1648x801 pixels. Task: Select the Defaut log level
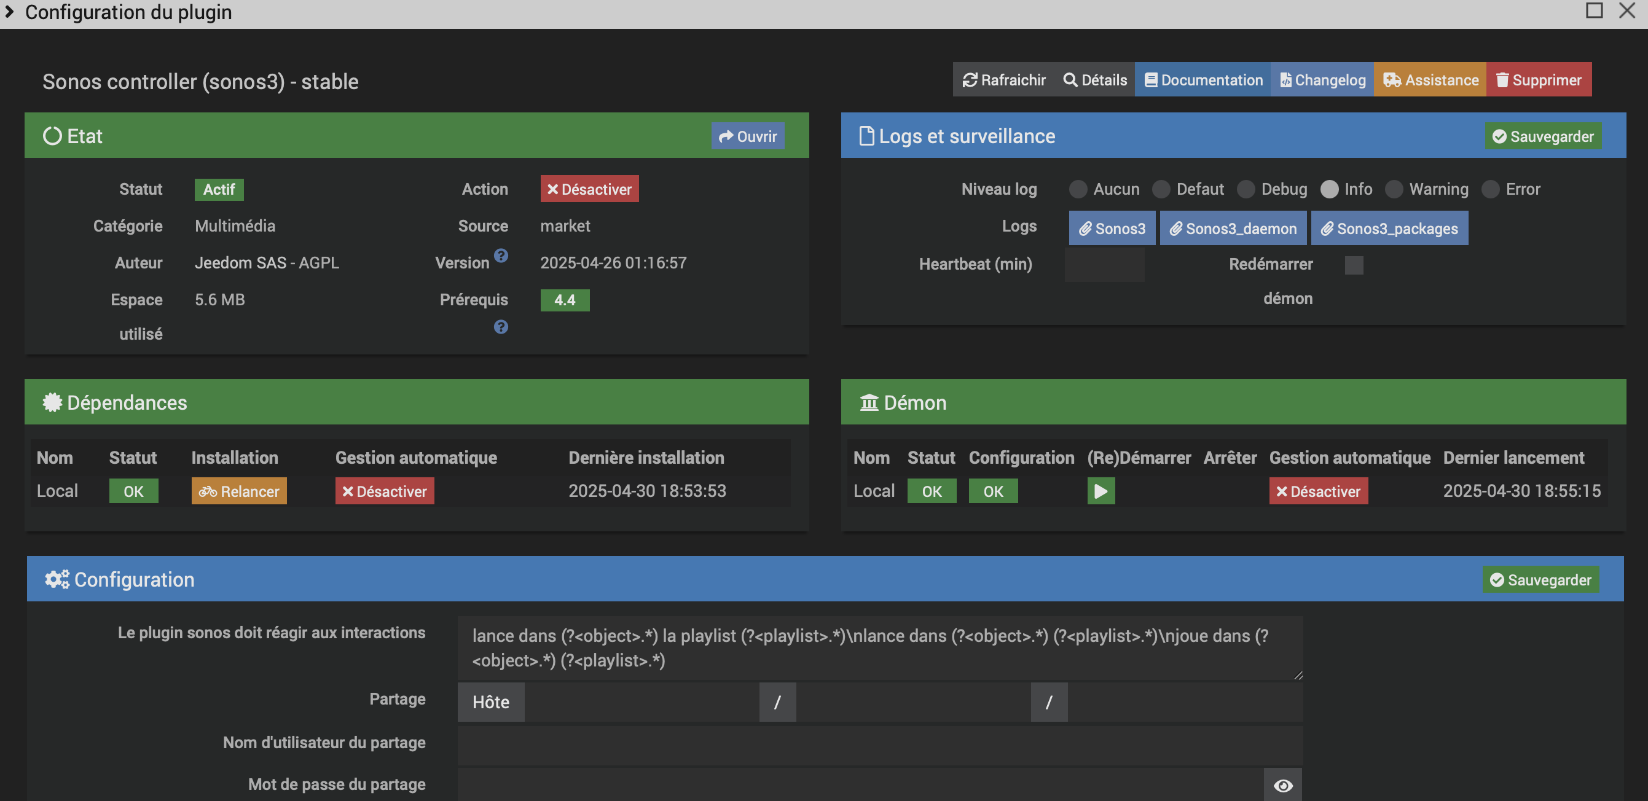pyautogui.click(x=1161, y=189)
